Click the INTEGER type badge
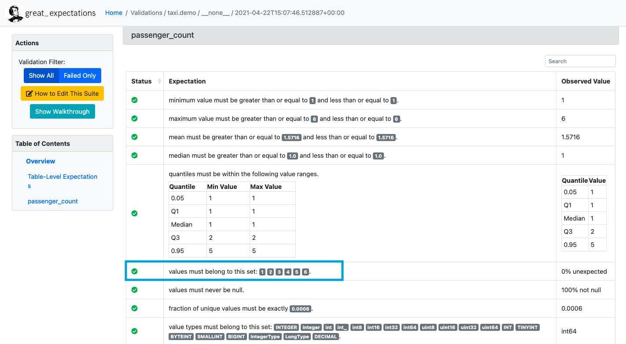Image resolution: width=626 pixels, height=344 pixels. 286,327
